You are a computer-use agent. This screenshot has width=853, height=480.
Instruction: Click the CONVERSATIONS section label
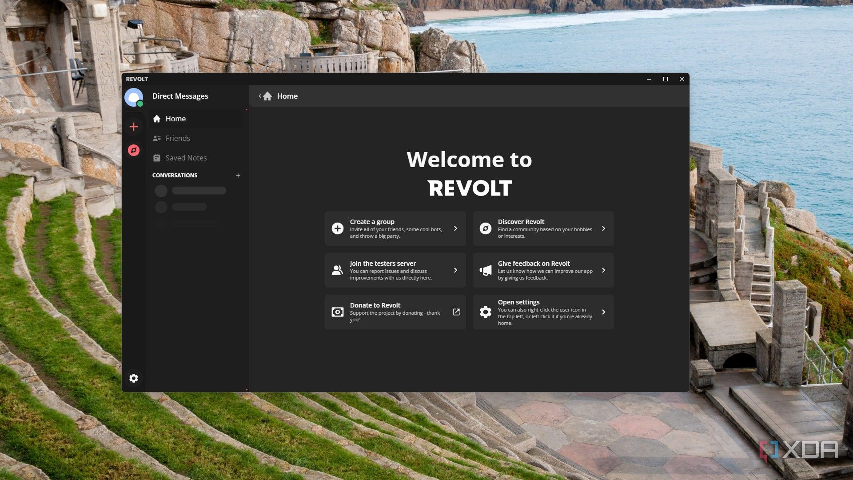click(175, 176)
